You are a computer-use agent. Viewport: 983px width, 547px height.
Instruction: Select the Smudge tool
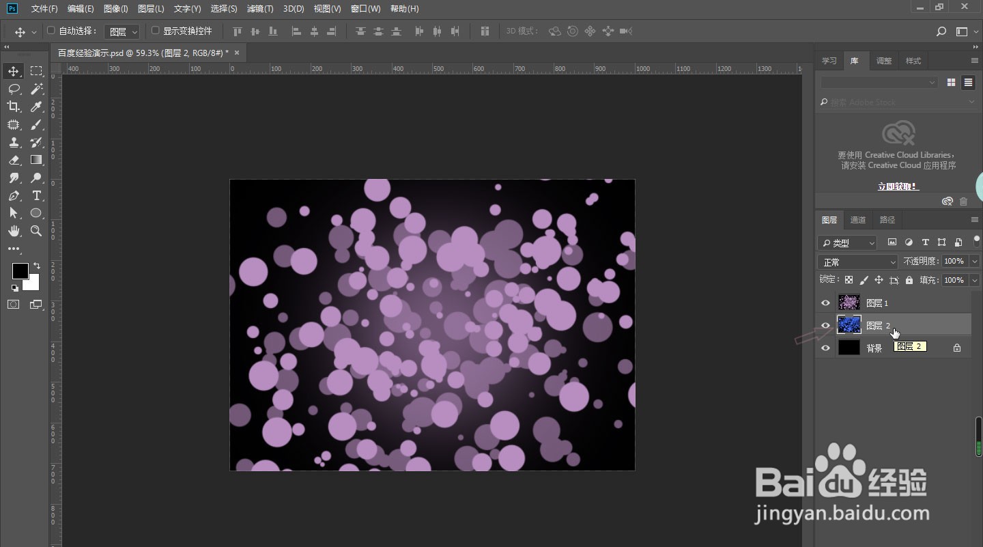[14, 178]
